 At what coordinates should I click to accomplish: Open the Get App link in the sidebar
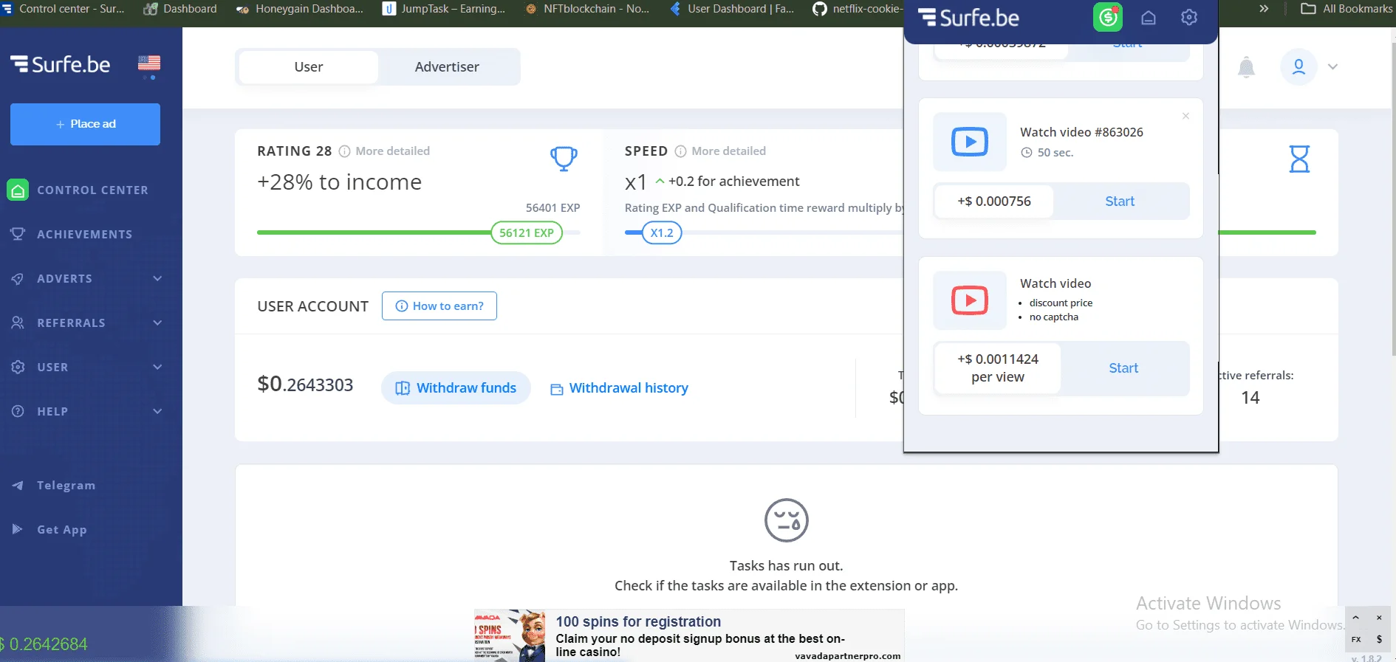click(x=62, y=530)
